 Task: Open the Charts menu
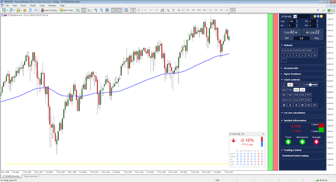(x=33, y=6)
